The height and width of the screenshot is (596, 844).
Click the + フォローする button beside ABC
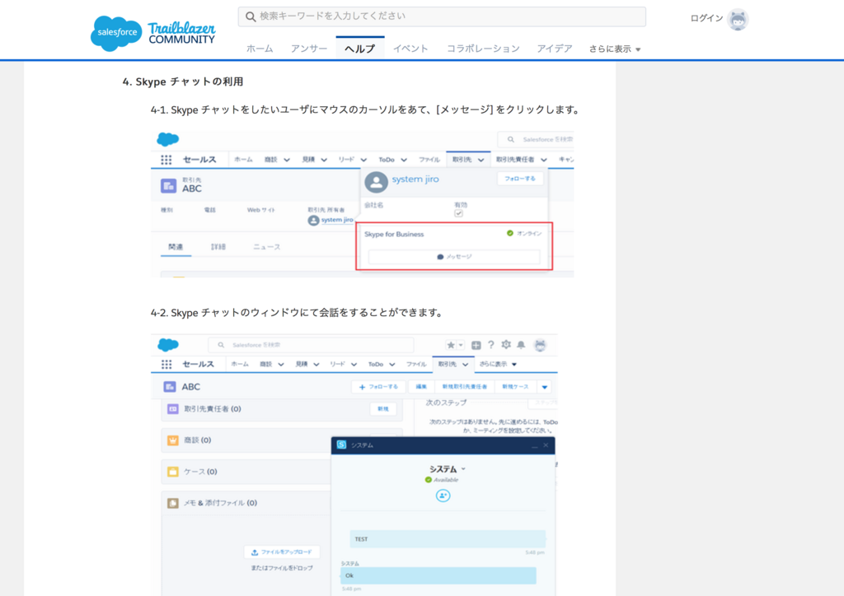pos(378,386)
